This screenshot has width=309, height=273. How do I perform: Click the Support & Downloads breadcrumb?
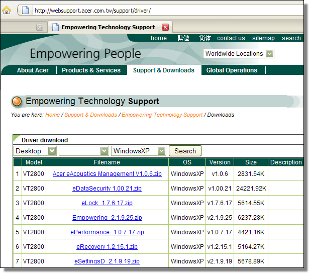90,115
